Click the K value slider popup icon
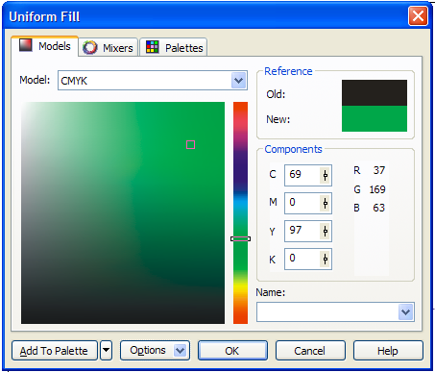The width and height of the screenshot is (435, 372). click(x=326, y=259)
